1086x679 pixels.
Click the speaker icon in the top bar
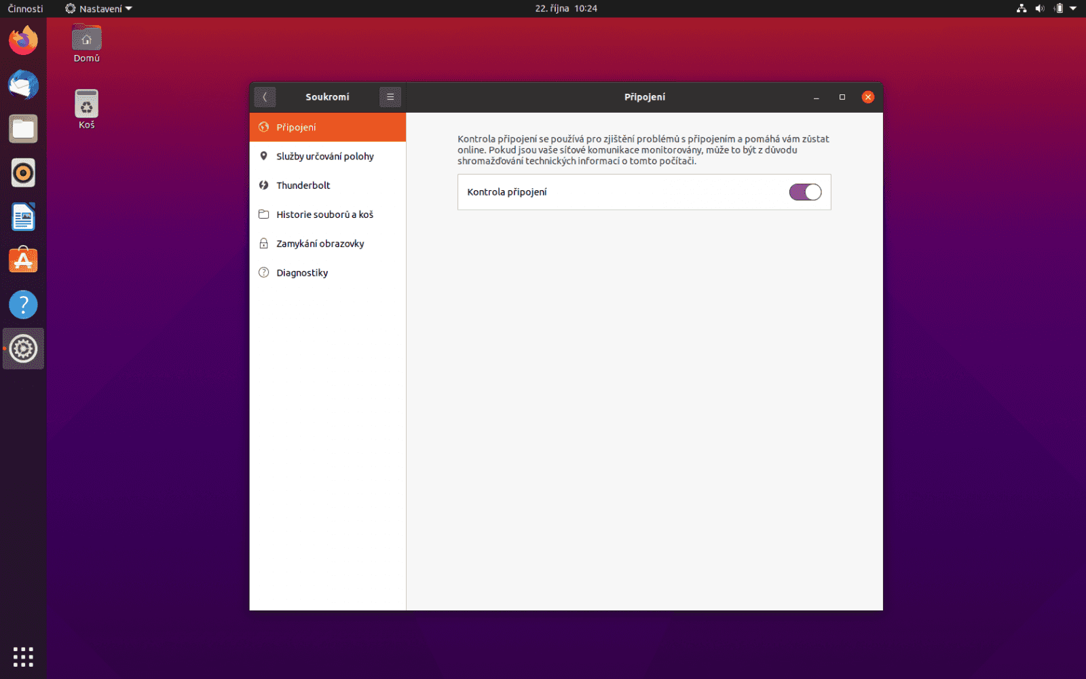1039,8
